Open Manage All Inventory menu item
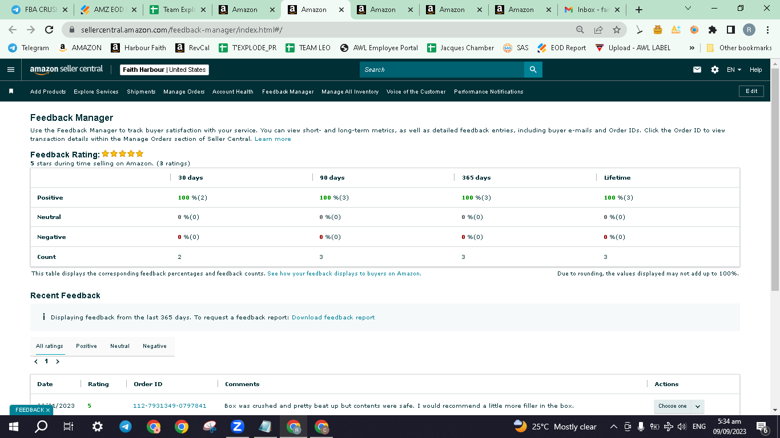Screen dimensions: 780x438 (x=350, y=91)
